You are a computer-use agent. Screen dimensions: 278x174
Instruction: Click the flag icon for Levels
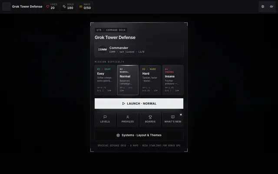pos(105,117)
